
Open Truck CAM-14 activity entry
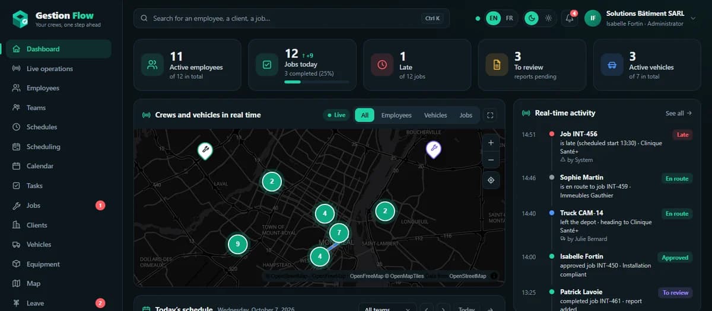[606, 226]
